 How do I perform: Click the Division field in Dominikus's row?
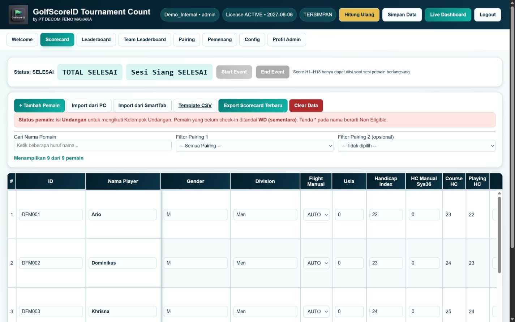265,263
